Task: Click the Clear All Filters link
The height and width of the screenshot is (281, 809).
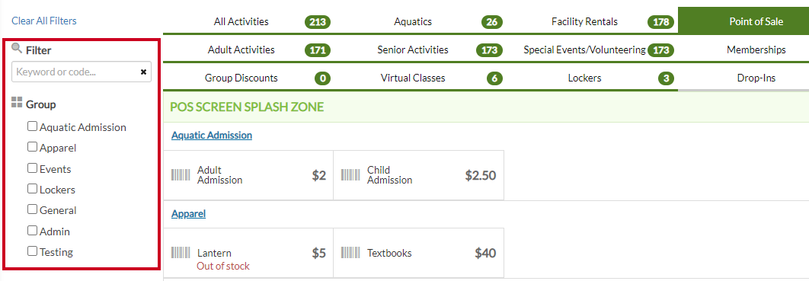Action: click(x=44, y=21)
